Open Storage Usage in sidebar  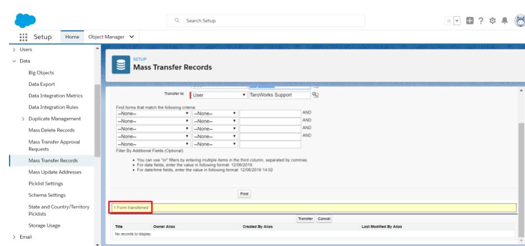(x=44, y=226)
